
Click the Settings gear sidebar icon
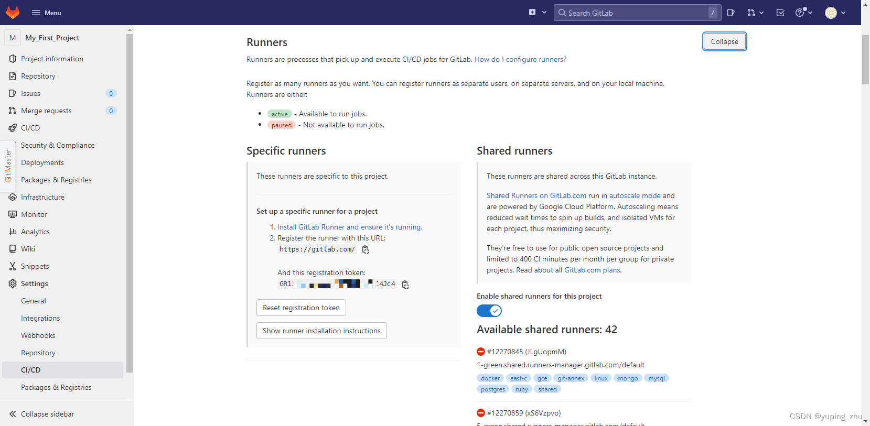pos(13,283)
